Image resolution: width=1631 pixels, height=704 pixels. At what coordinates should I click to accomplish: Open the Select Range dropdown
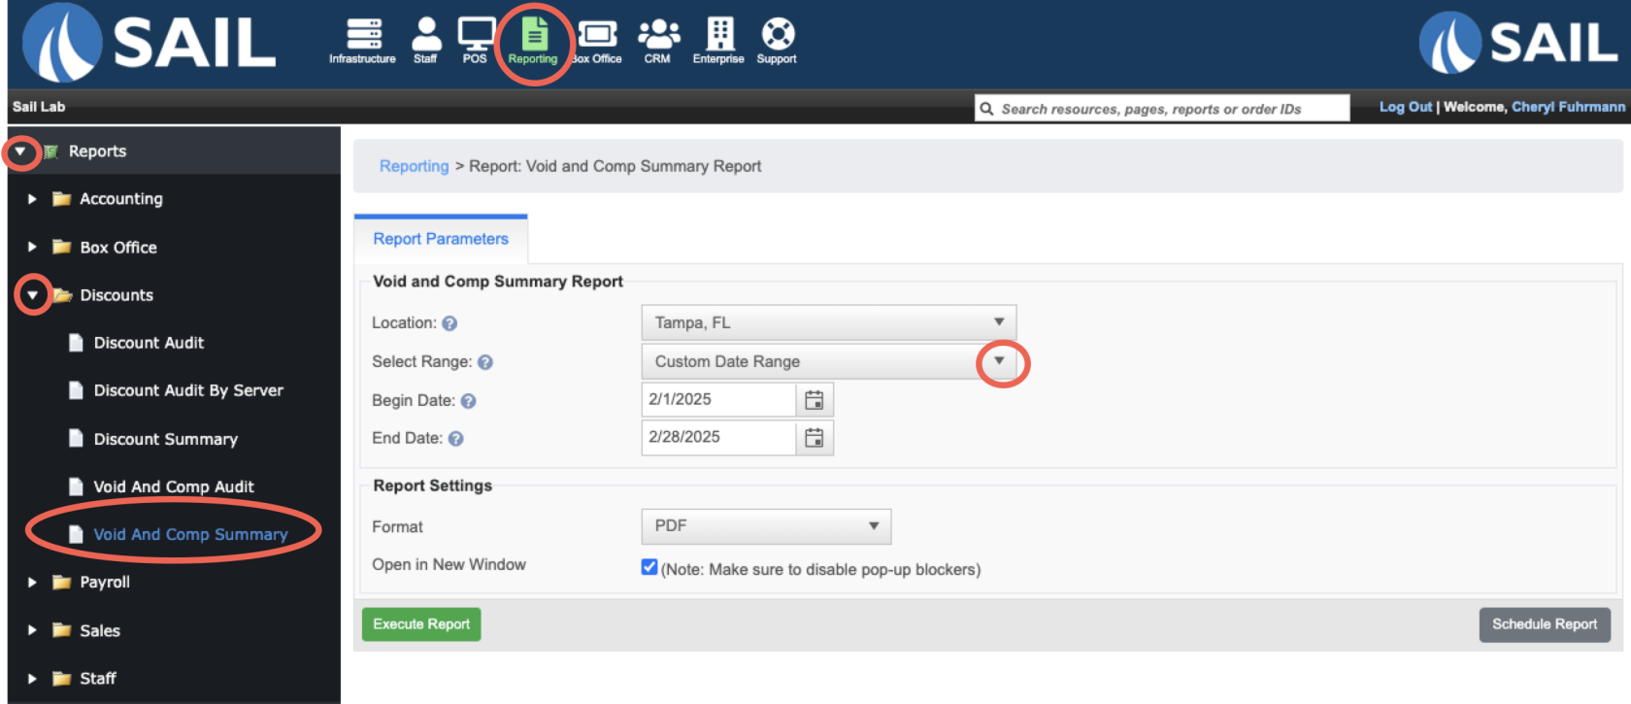tap(829, 361)
